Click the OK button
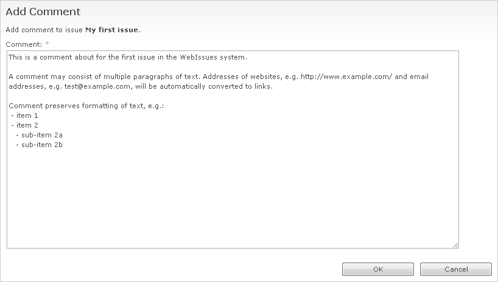This screenshot has width=498, height=282. click(377, 269)
